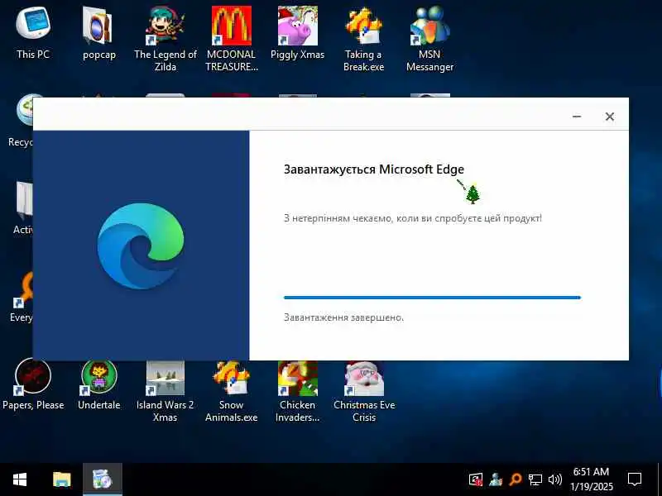This screenshot has height=496, width=662.
Task: Open Island Wars 2 Xmas shortcut
Action: (165, 390)
